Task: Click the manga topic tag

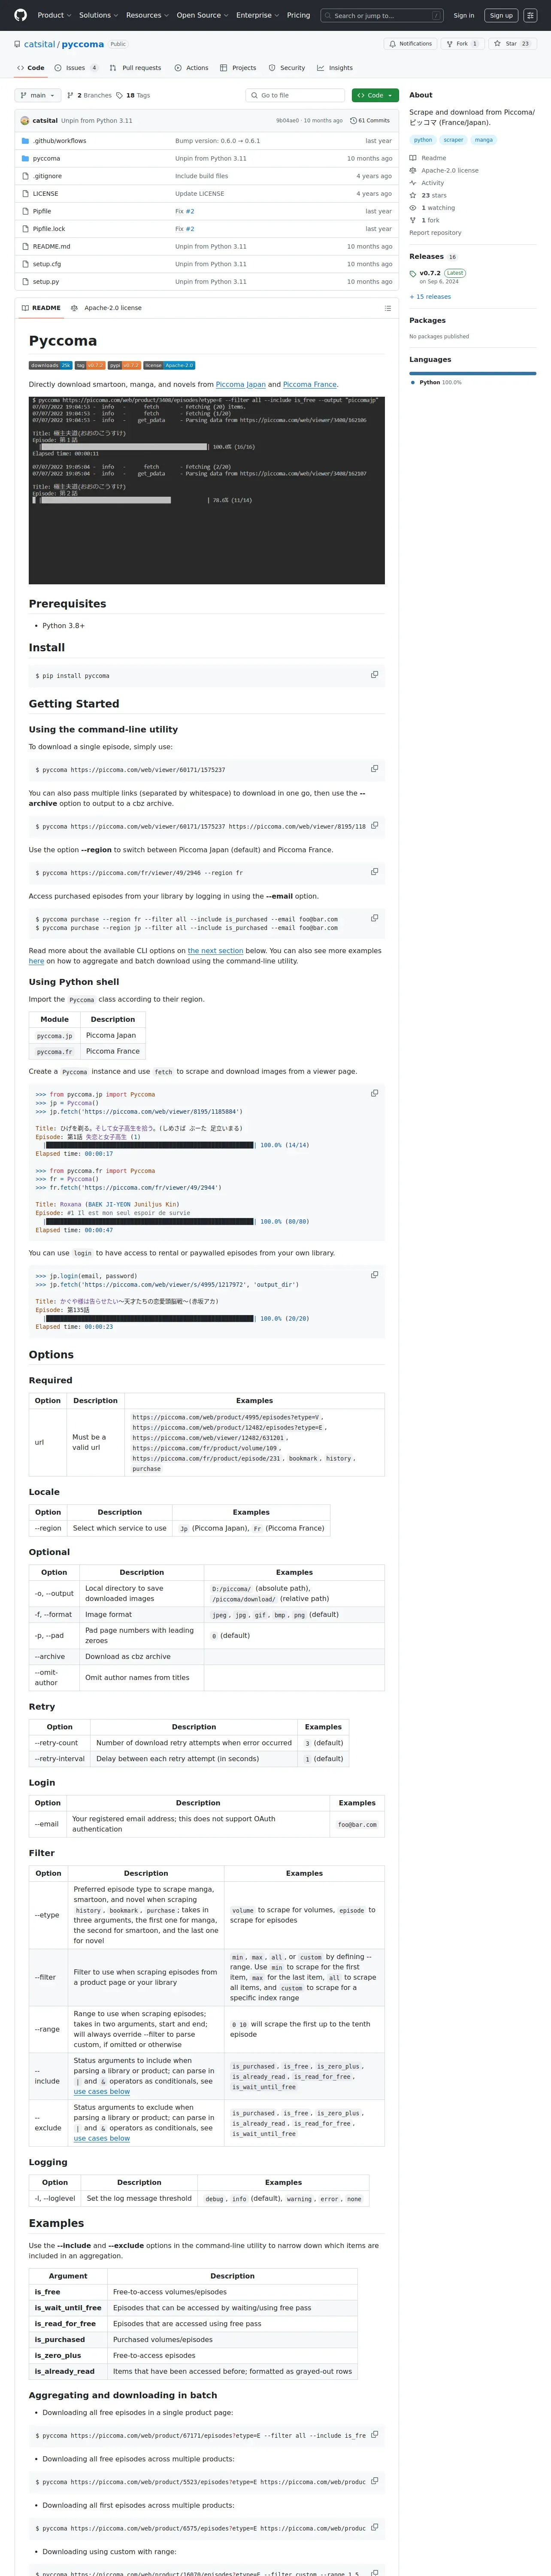Action: (484, 140)
